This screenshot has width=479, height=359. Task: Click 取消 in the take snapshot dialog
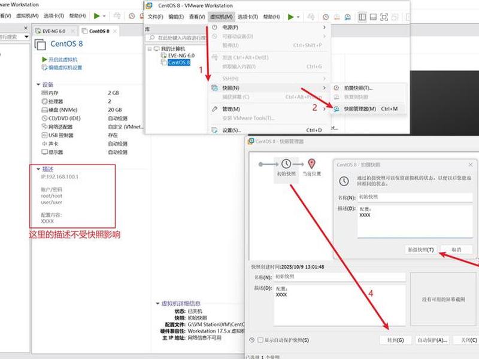456,250
